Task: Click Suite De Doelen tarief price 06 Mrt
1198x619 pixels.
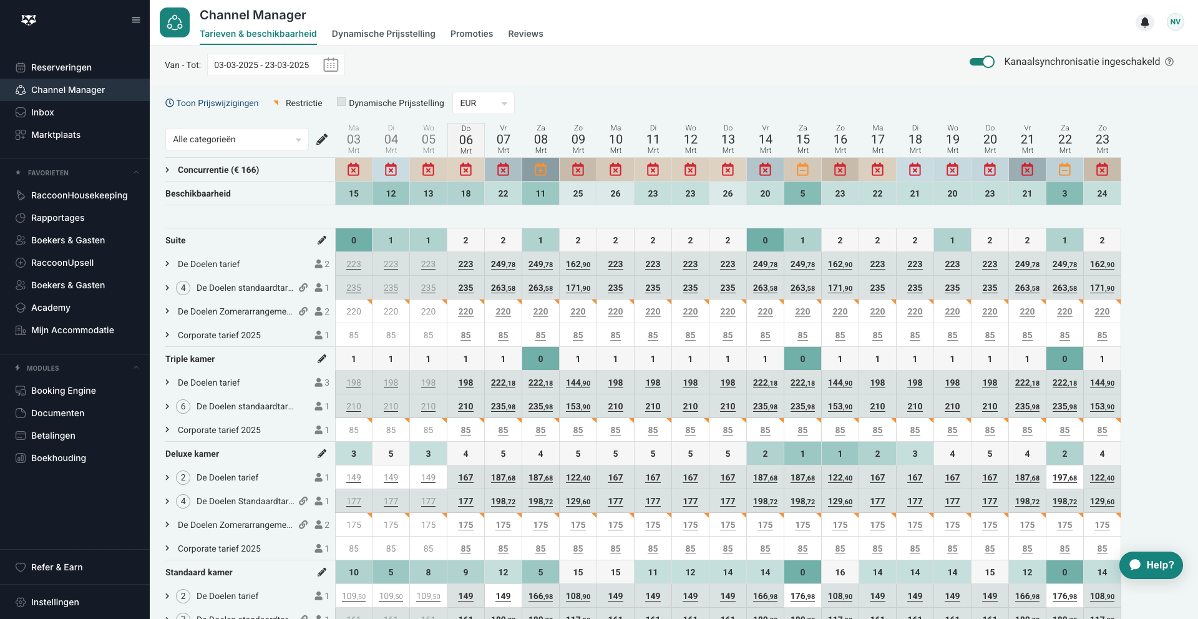Action: coord(466,264)
